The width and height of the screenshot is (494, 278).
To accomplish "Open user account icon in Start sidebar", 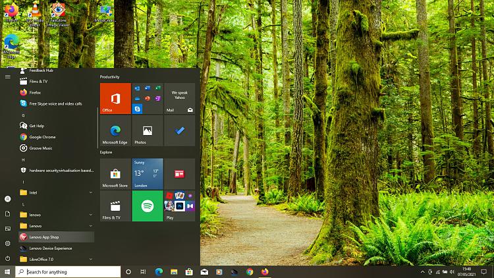I will (x=7, y=199).
